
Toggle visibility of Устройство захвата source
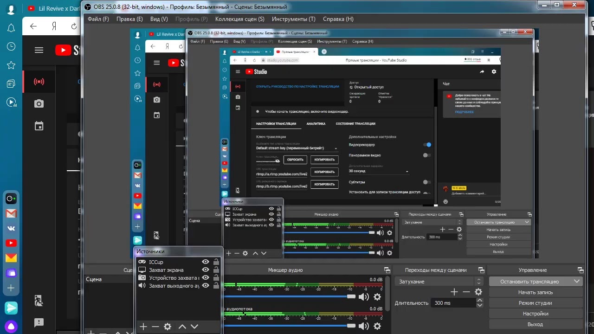tap(206, 278)
